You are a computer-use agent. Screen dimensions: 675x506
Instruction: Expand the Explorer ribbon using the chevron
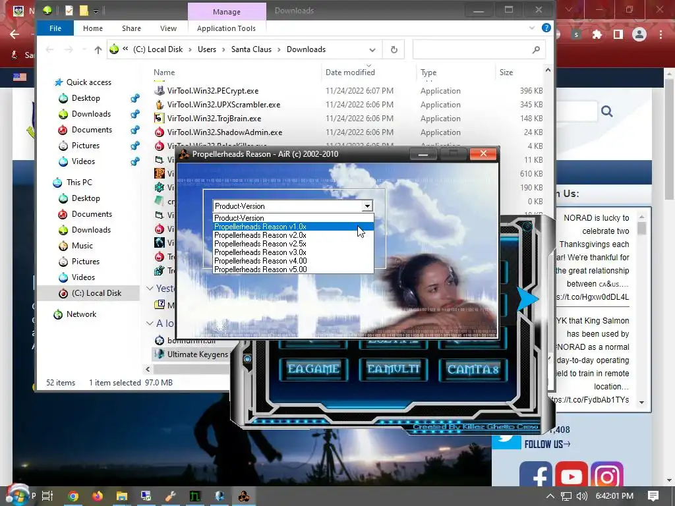tap(532, 28)
